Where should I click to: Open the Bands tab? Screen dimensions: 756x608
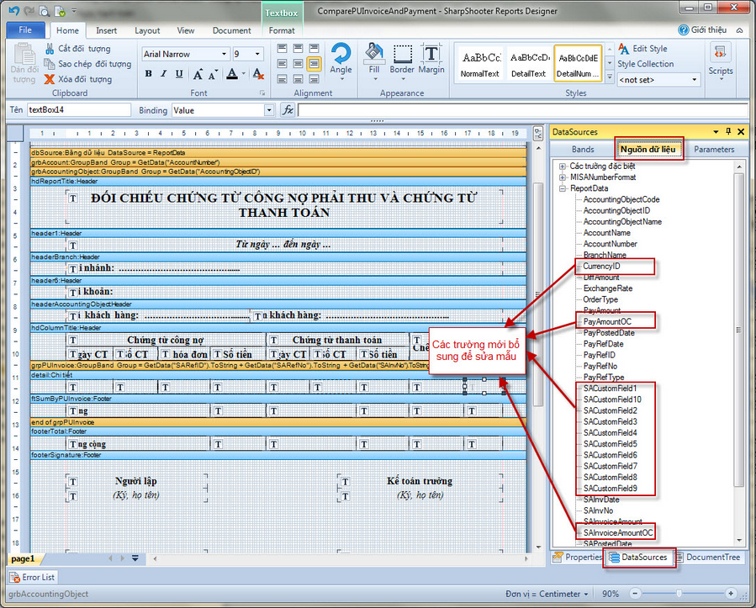point(583,150)
